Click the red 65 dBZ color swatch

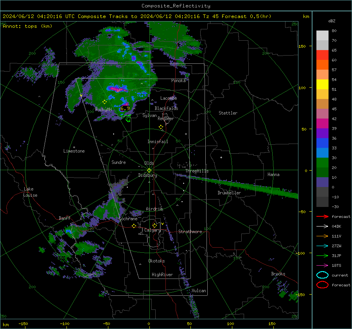(x=322, y=55)
